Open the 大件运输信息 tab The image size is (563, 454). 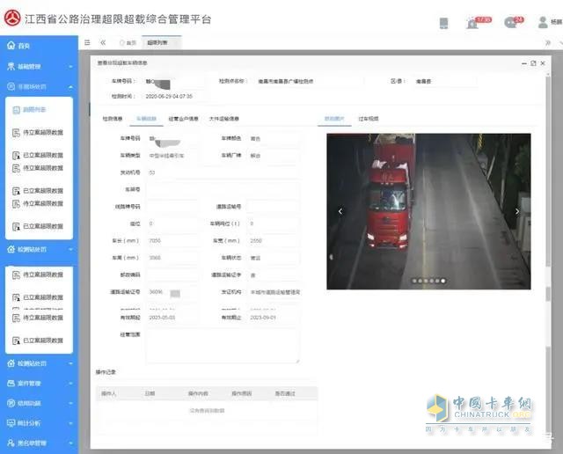[223, 118]
